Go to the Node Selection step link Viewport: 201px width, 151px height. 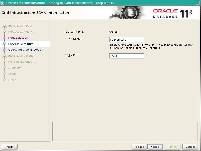click(x=18, y=38)
